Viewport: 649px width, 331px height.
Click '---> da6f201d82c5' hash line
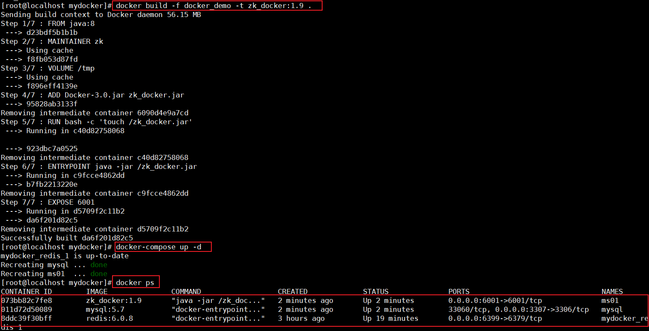coord(41,220)
